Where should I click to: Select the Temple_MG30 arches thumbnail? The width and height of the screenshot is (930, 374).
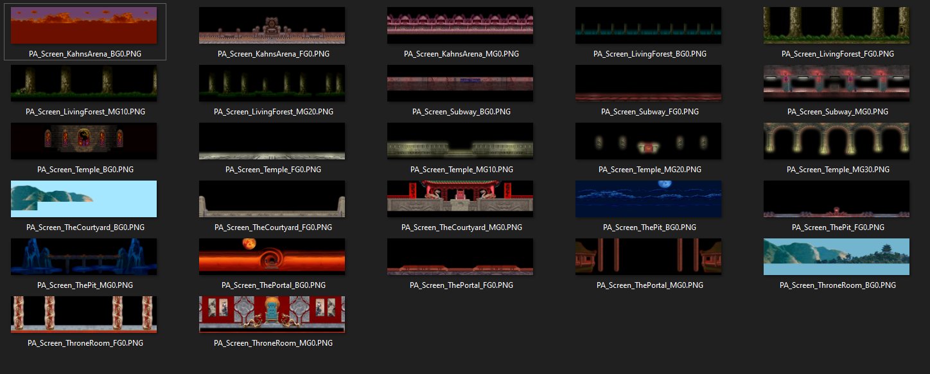(837, 141)
